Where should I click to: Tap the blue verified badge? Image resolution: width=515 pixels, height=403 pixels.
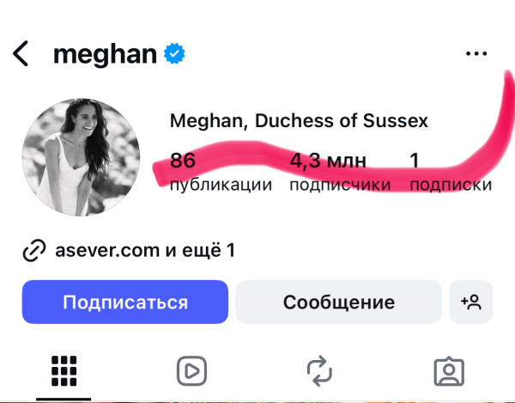tap(175, 55)
